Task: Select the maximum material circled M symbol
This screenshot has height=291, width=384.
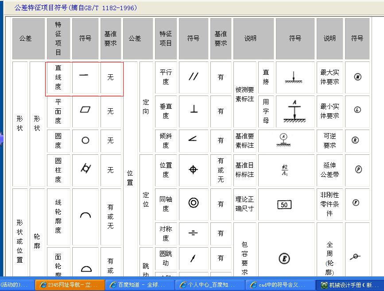Action: point(358,77)
